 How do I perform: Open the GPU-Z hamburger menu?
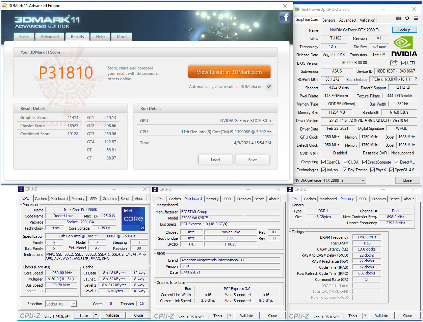click(416, 19)
